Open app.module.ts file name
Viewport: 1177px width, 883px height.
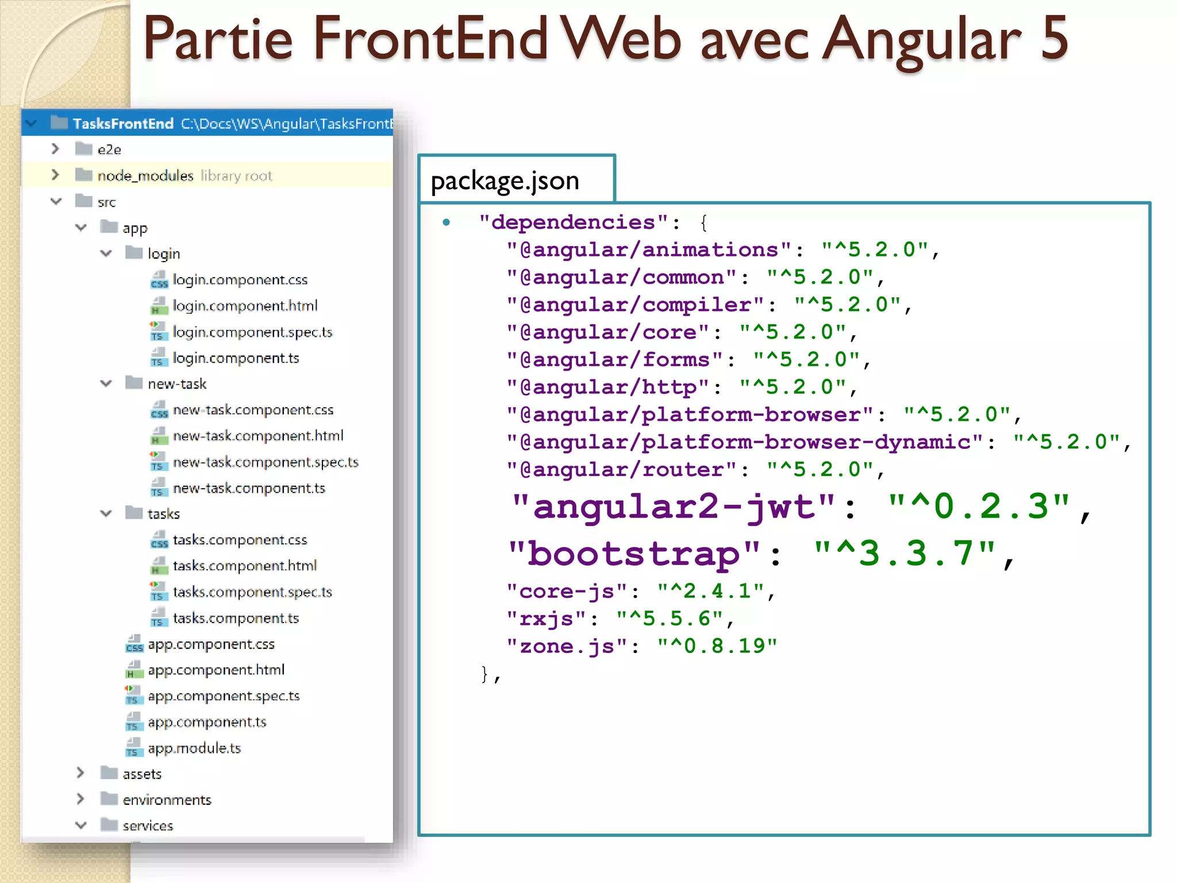click(194, 748)
